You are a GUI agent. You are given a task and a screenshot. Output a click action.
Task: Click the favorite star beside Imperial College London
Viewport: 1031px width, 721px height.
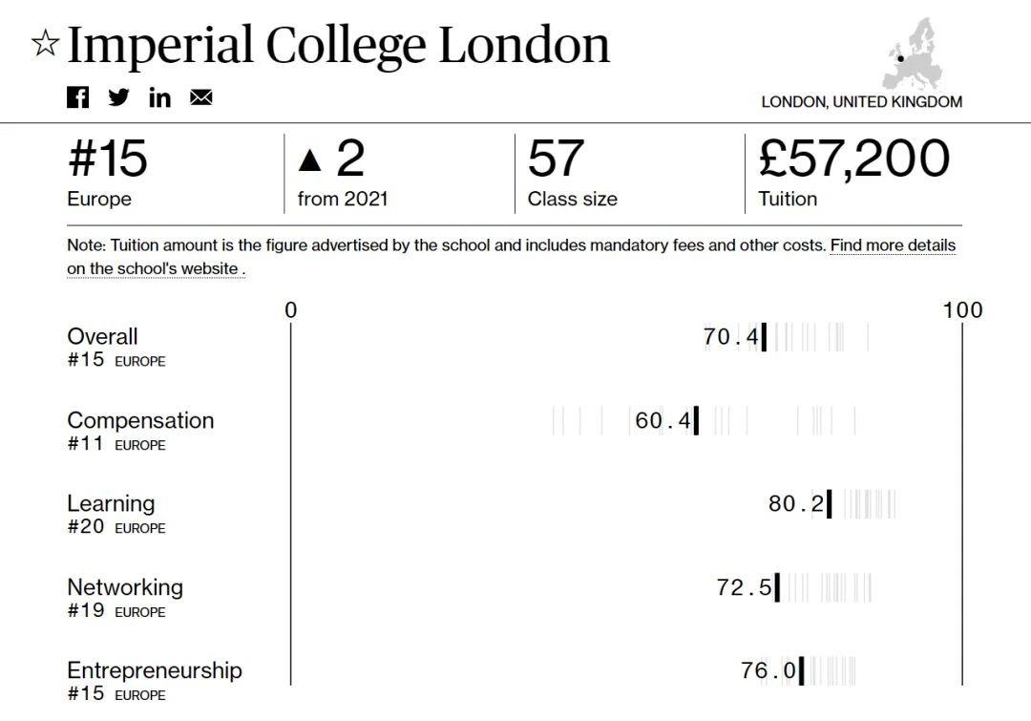[45, 44]
